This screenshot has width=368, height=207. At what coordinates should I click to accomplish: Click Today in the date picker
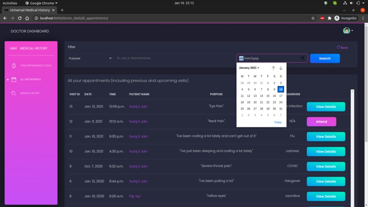[278, 122]
